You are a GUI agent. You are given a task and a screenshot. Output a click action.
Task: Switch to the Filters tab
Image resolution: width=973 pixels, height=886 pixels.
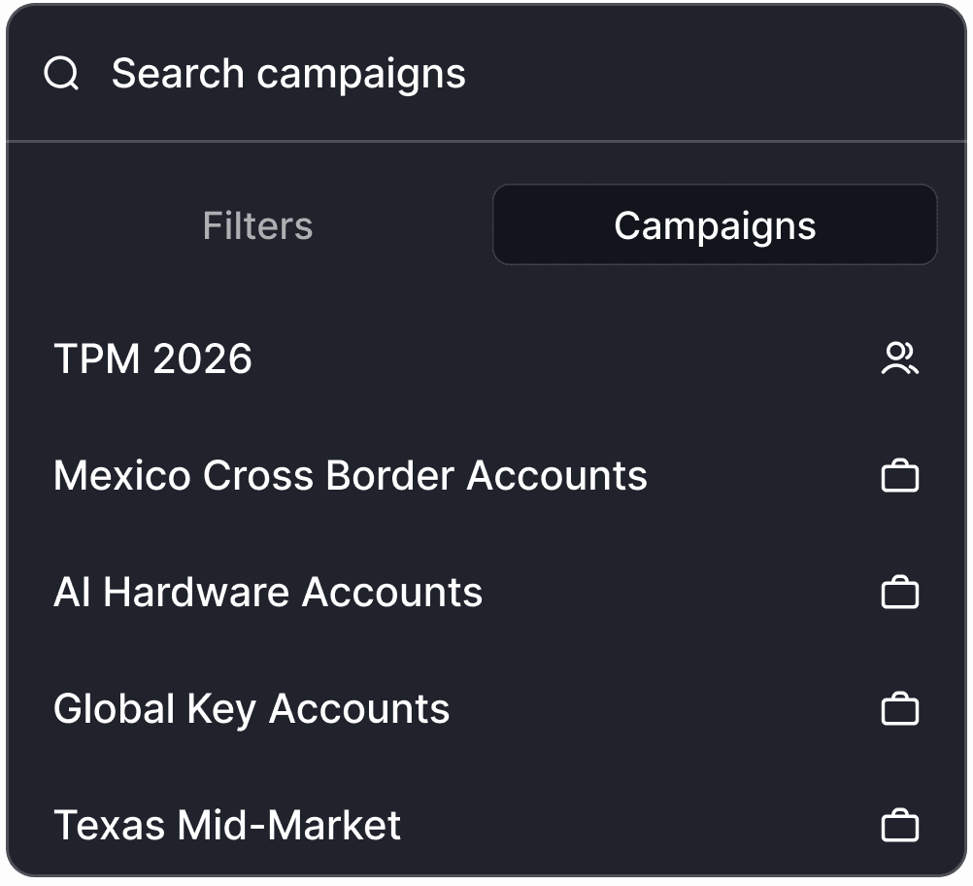(x=258, y=224)
